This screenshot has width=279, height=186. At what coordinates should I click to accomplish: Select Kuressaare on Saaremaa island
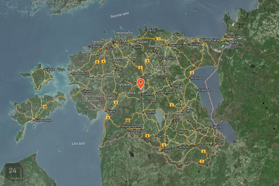(43, 120)
